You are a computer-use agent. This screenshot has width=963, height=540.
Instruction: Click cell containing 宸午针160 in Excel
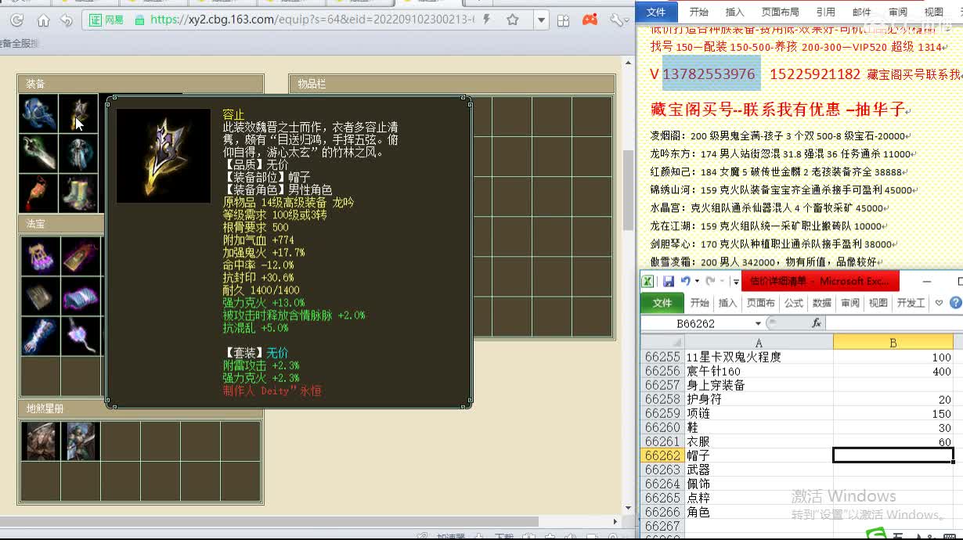tap(759, 371)
